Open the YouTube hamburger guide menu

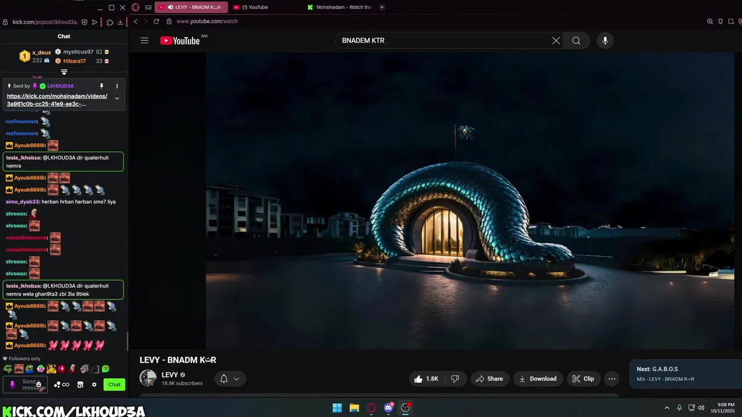pos(145,41)
